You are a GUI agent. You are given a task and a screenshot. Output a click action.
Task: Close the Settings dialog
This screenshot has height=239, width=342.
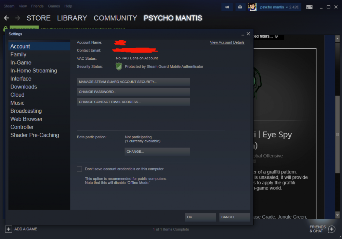pyautogui.click(x=248, y=34)
